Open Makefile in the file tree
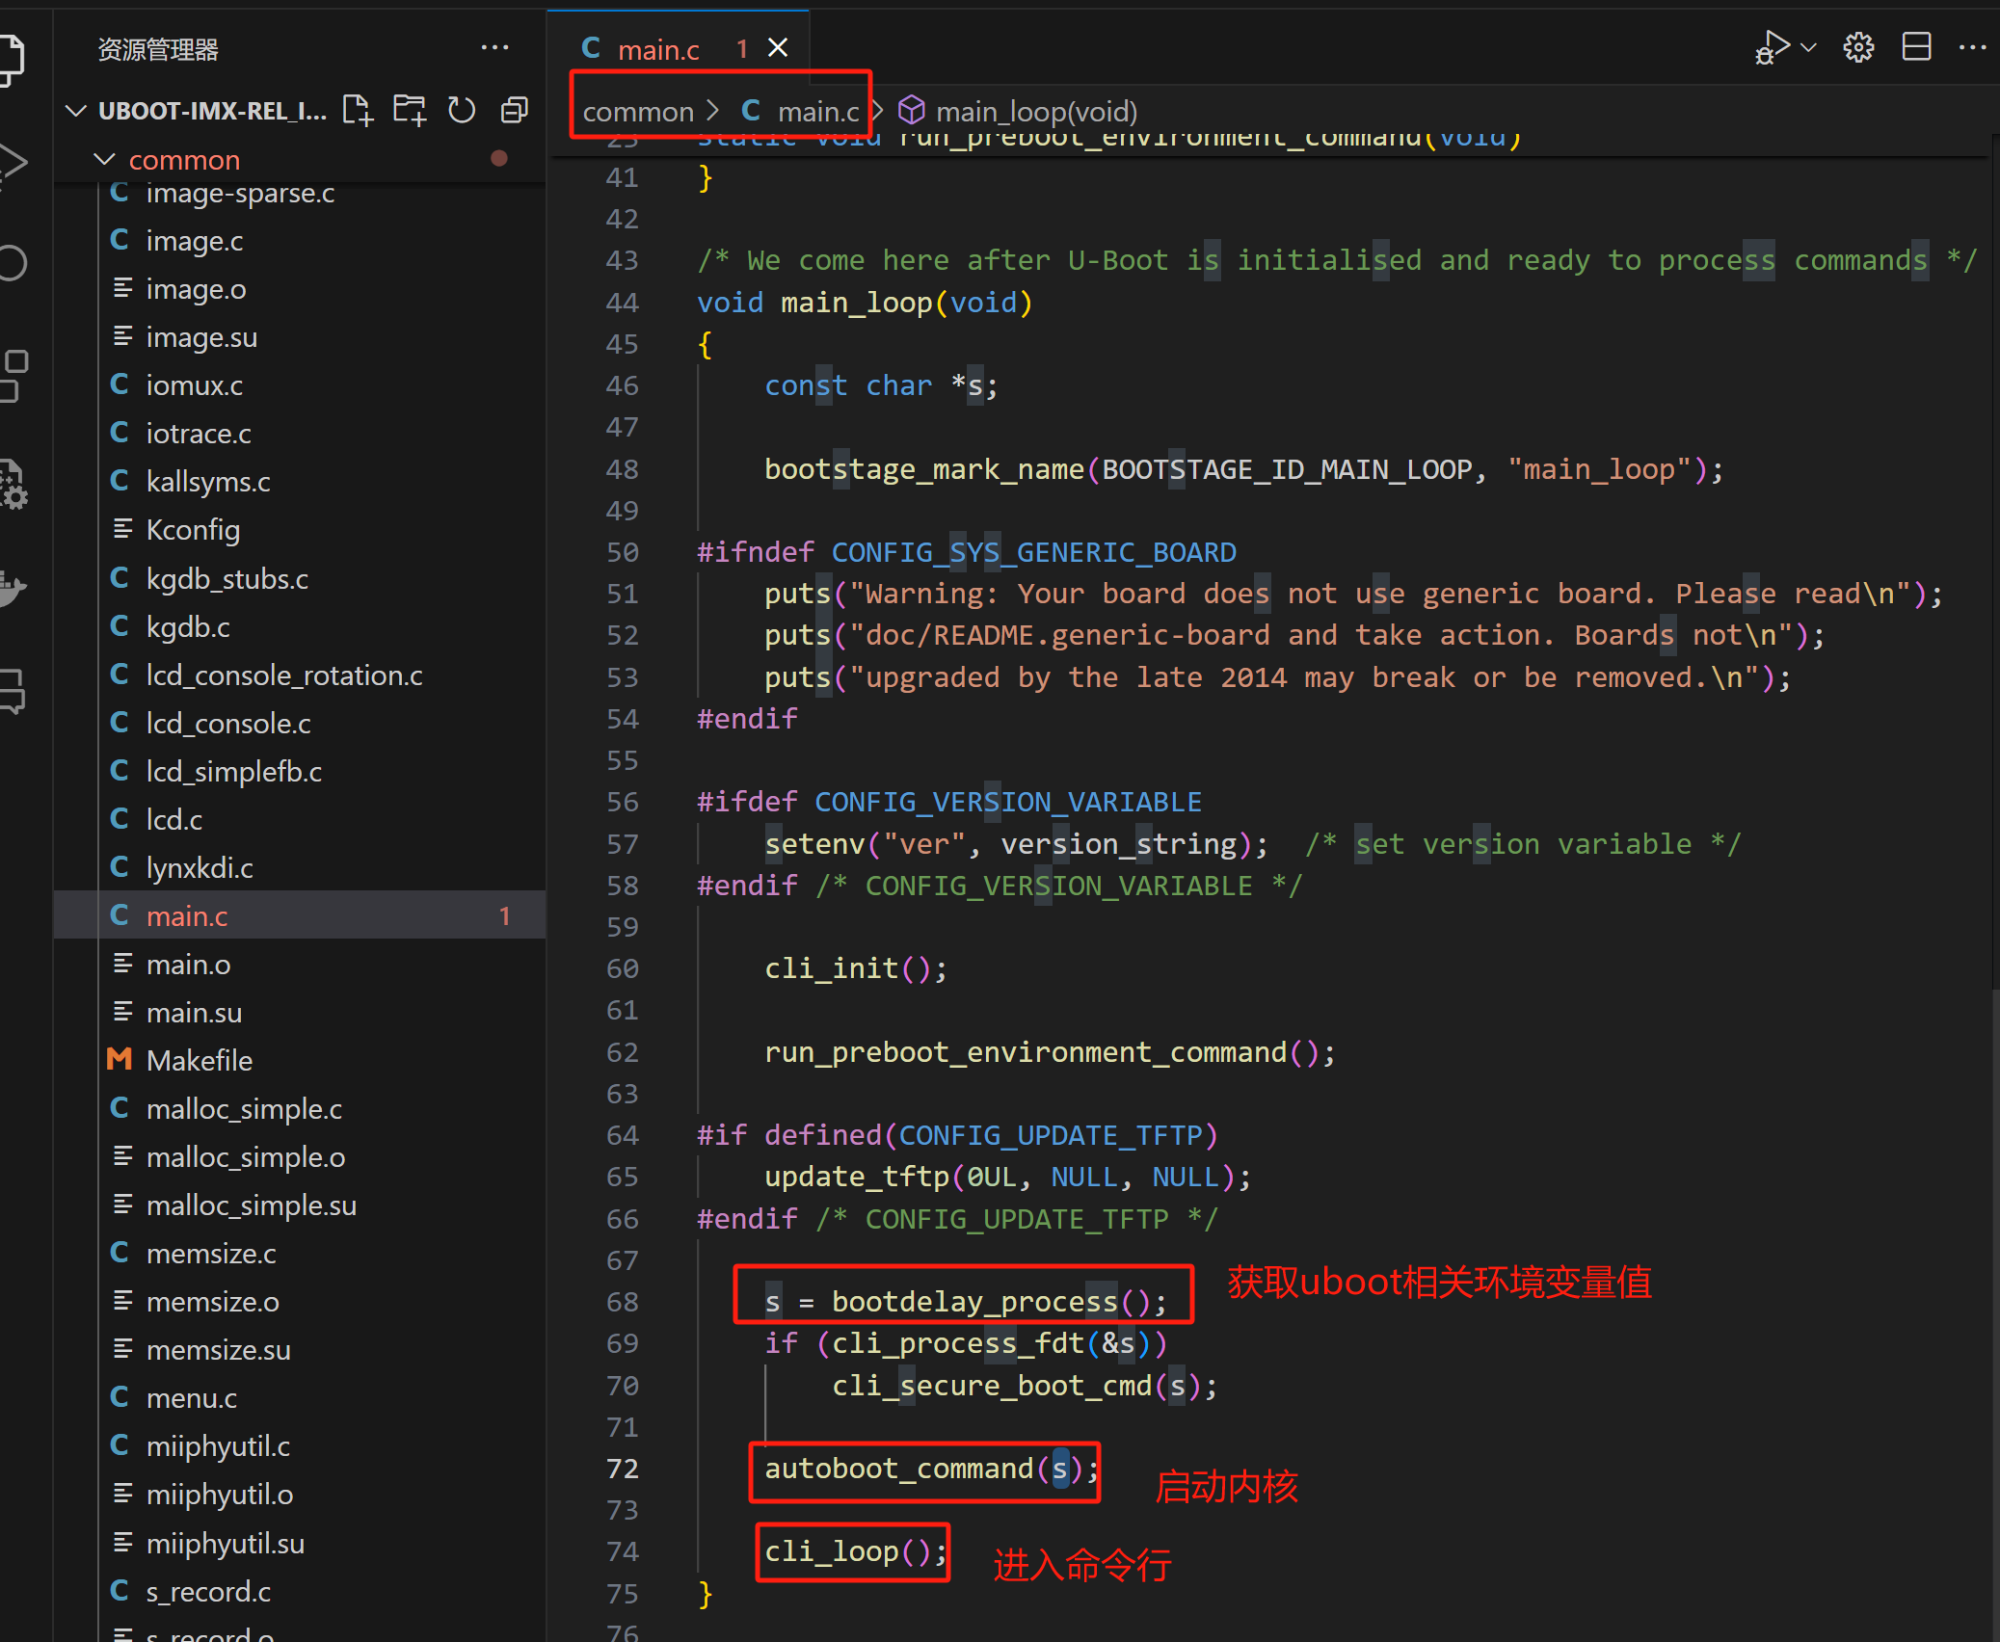The width and height of the screenshot is (2000, 1642). point(200,1061)
